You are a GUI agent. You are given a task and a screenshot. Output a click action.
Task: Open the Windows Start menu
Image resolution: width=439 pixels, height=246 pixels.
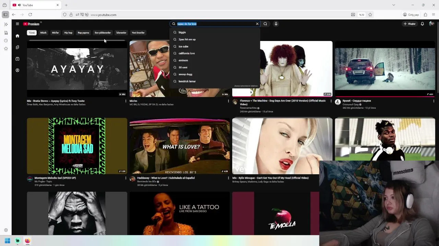7,241
